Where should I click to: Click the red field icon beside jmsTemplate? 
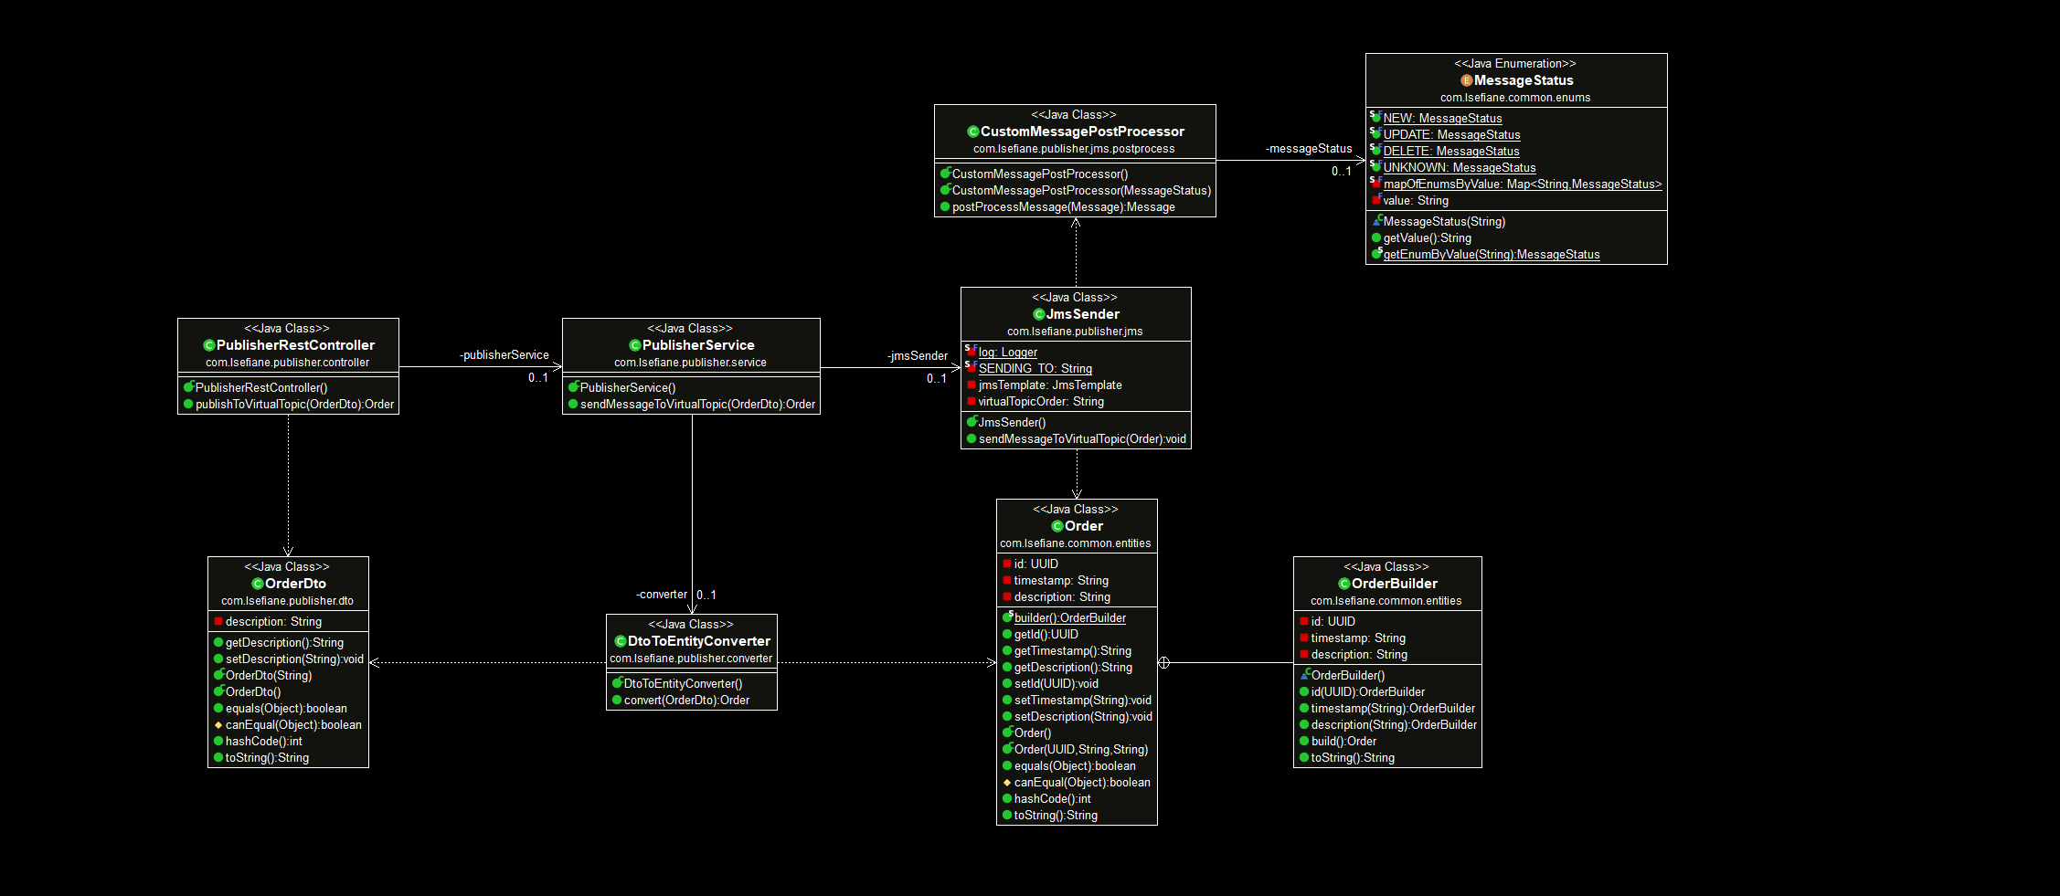tap(972, 385)
